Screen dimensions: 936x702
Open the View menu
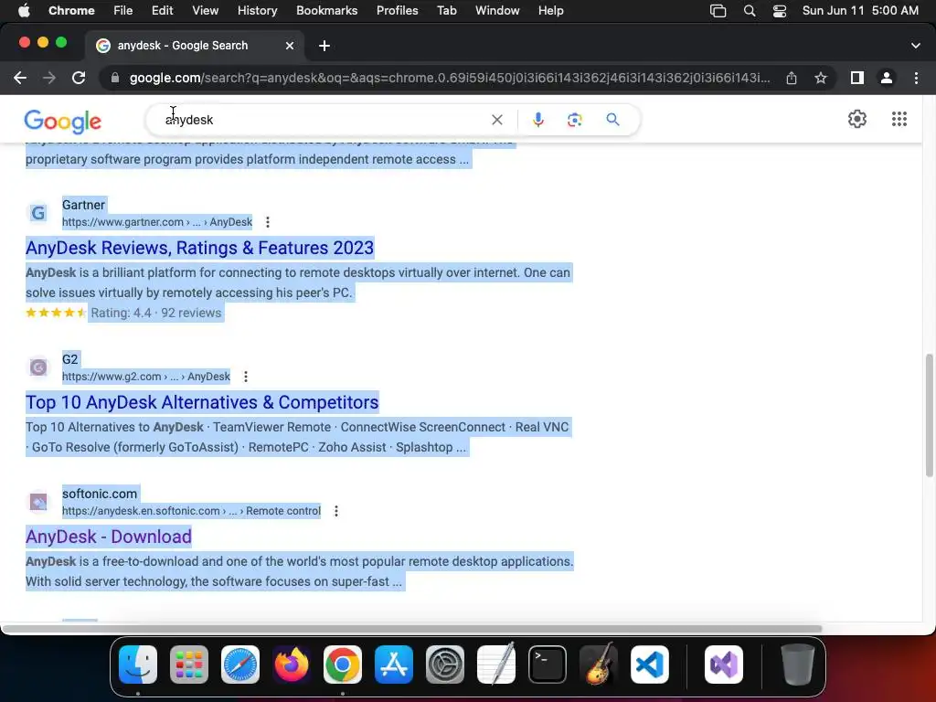click(x=205, y=11)
